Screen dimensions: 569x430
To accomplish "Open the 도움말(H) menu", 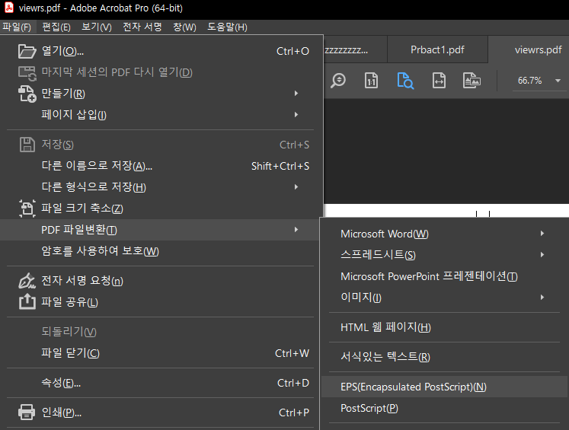I will (227, 27).
